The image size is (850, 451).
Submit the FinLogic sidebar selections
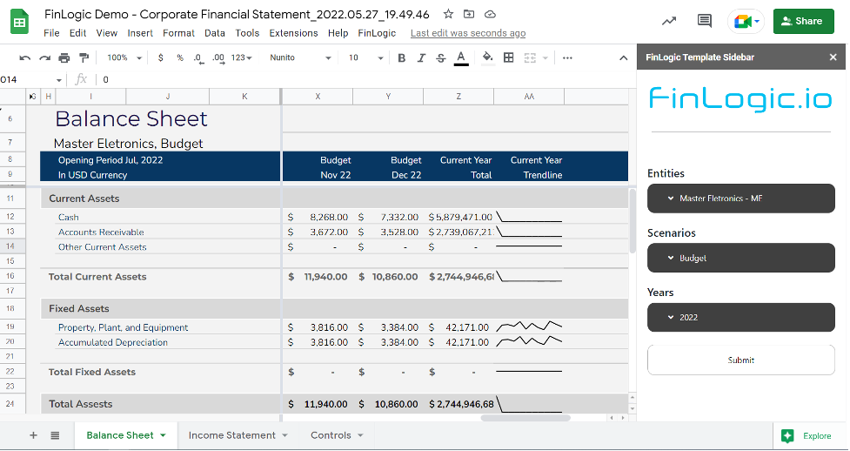click(741, 360)
